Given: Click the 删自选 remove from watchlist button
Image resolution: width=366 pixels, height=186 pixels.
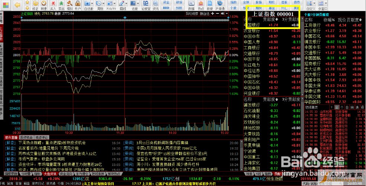Looking at the screenshot, I should [204, 13].
